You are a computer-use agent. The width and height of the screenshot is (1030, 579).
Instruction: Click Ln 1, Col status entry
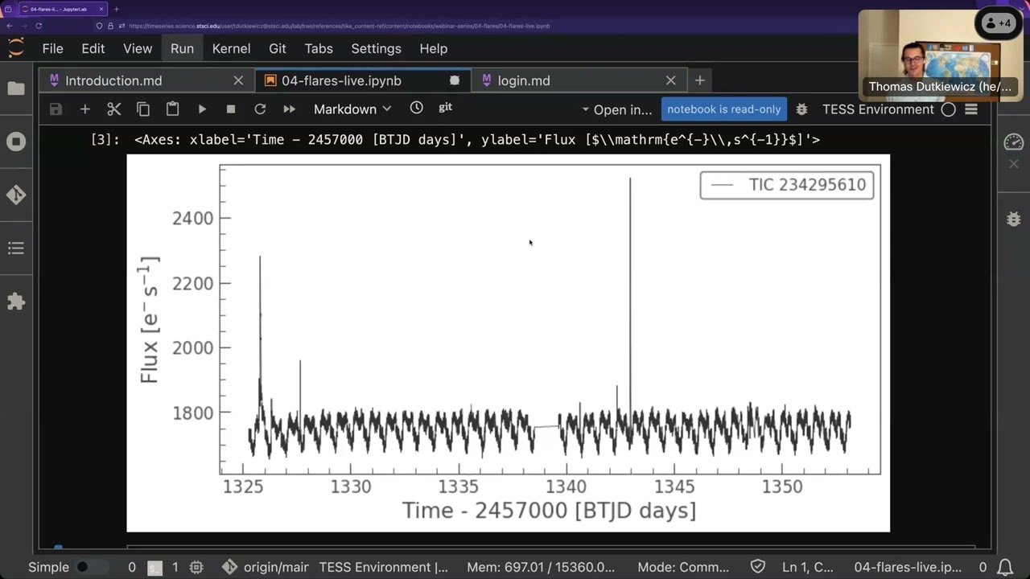coord(808,567)
